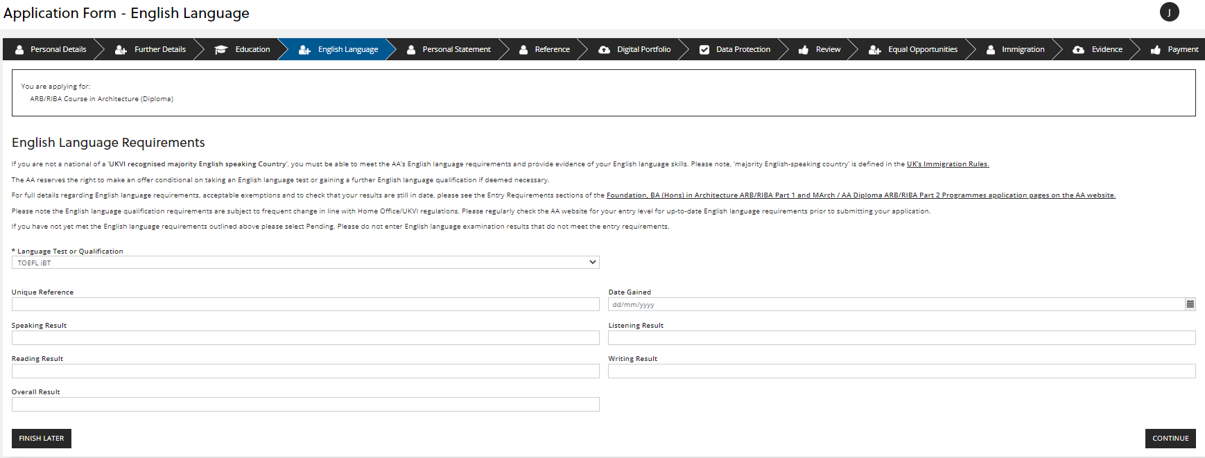Click the cloud upload Digital Portfolio icon
The image size is (1205, 458).
(x=604, y=50)
